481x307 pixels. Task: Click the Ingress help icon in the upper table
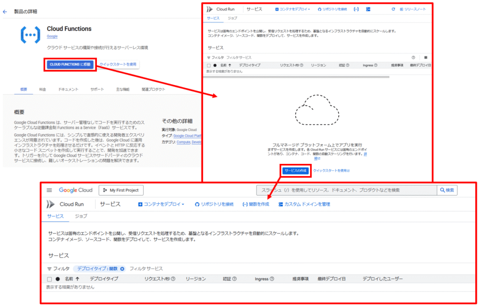(x=376, y=65)
